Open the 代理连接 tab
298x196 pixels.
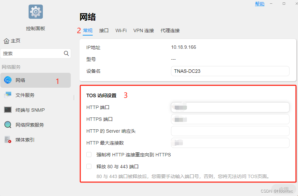(x=170, y=30)
